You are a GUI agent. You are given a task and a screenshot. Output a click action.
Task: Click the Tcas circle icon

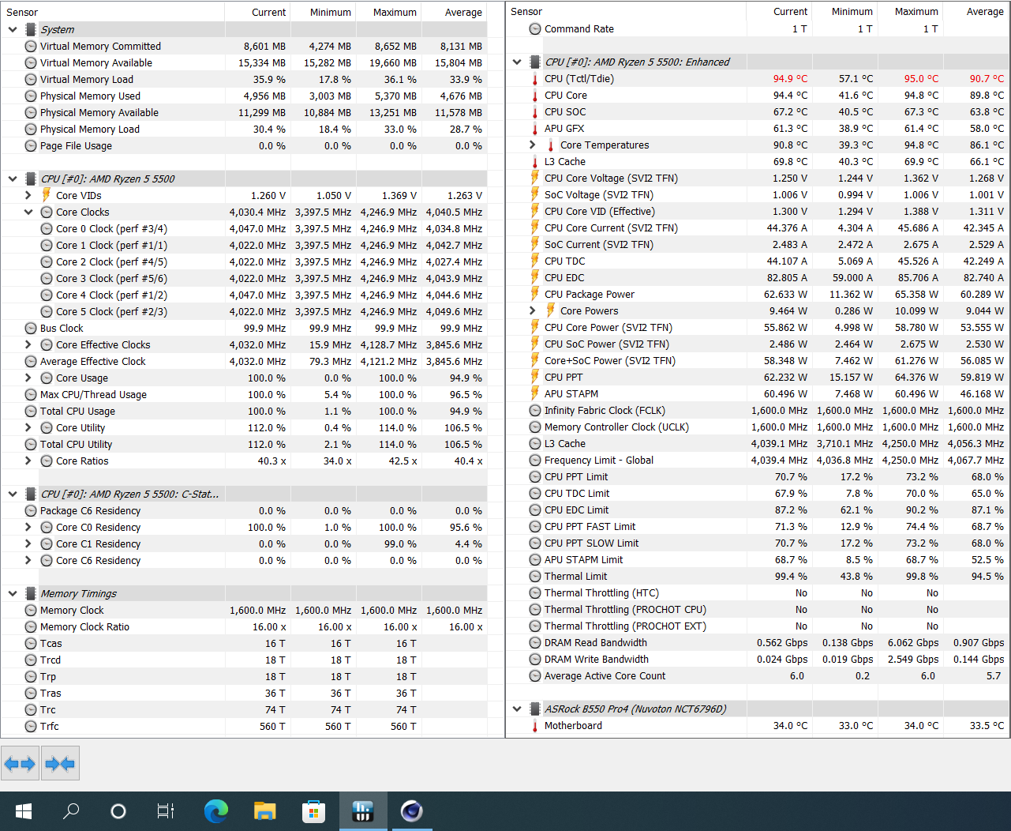[31, 644]
